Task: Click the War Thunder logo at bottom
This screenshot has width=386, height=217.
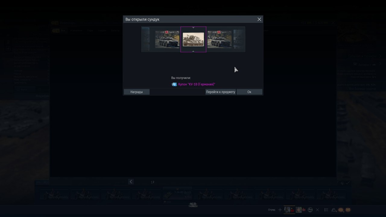Action: click(x=193, y=205)
